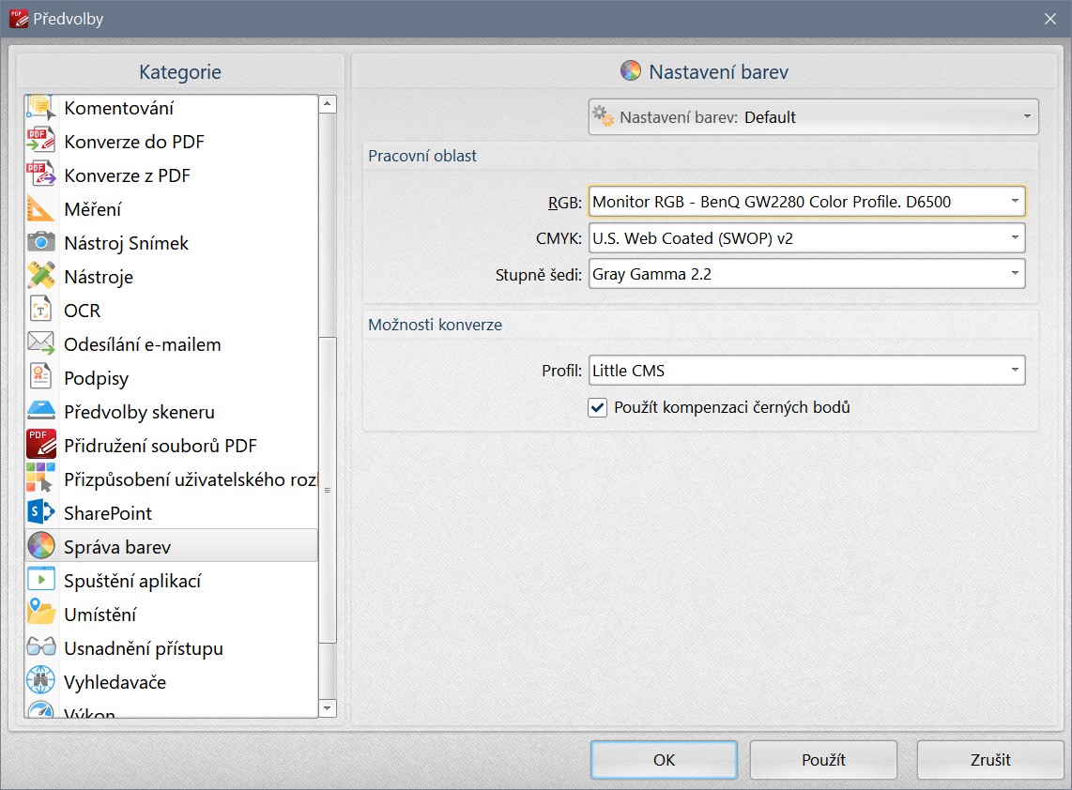Viewport: 1072px width, 790px height.
Task: Open the Nastavení barev: Default dropdown
Action: (814, 117)
